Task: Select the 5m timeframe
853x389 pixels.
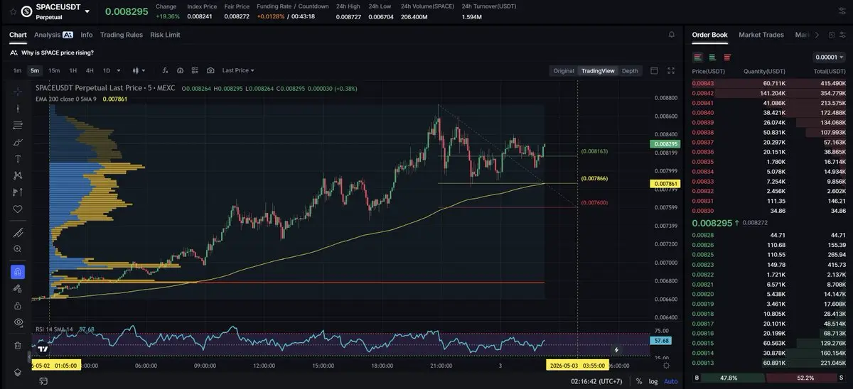Action: (35, 71)
